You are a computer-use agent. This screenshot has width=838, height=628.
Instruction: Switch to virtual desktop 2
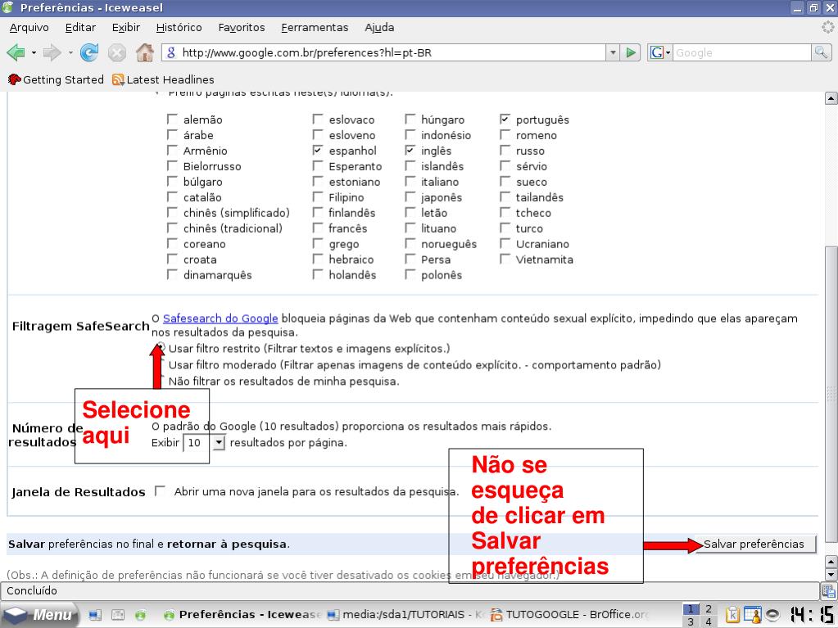point(709,609)
